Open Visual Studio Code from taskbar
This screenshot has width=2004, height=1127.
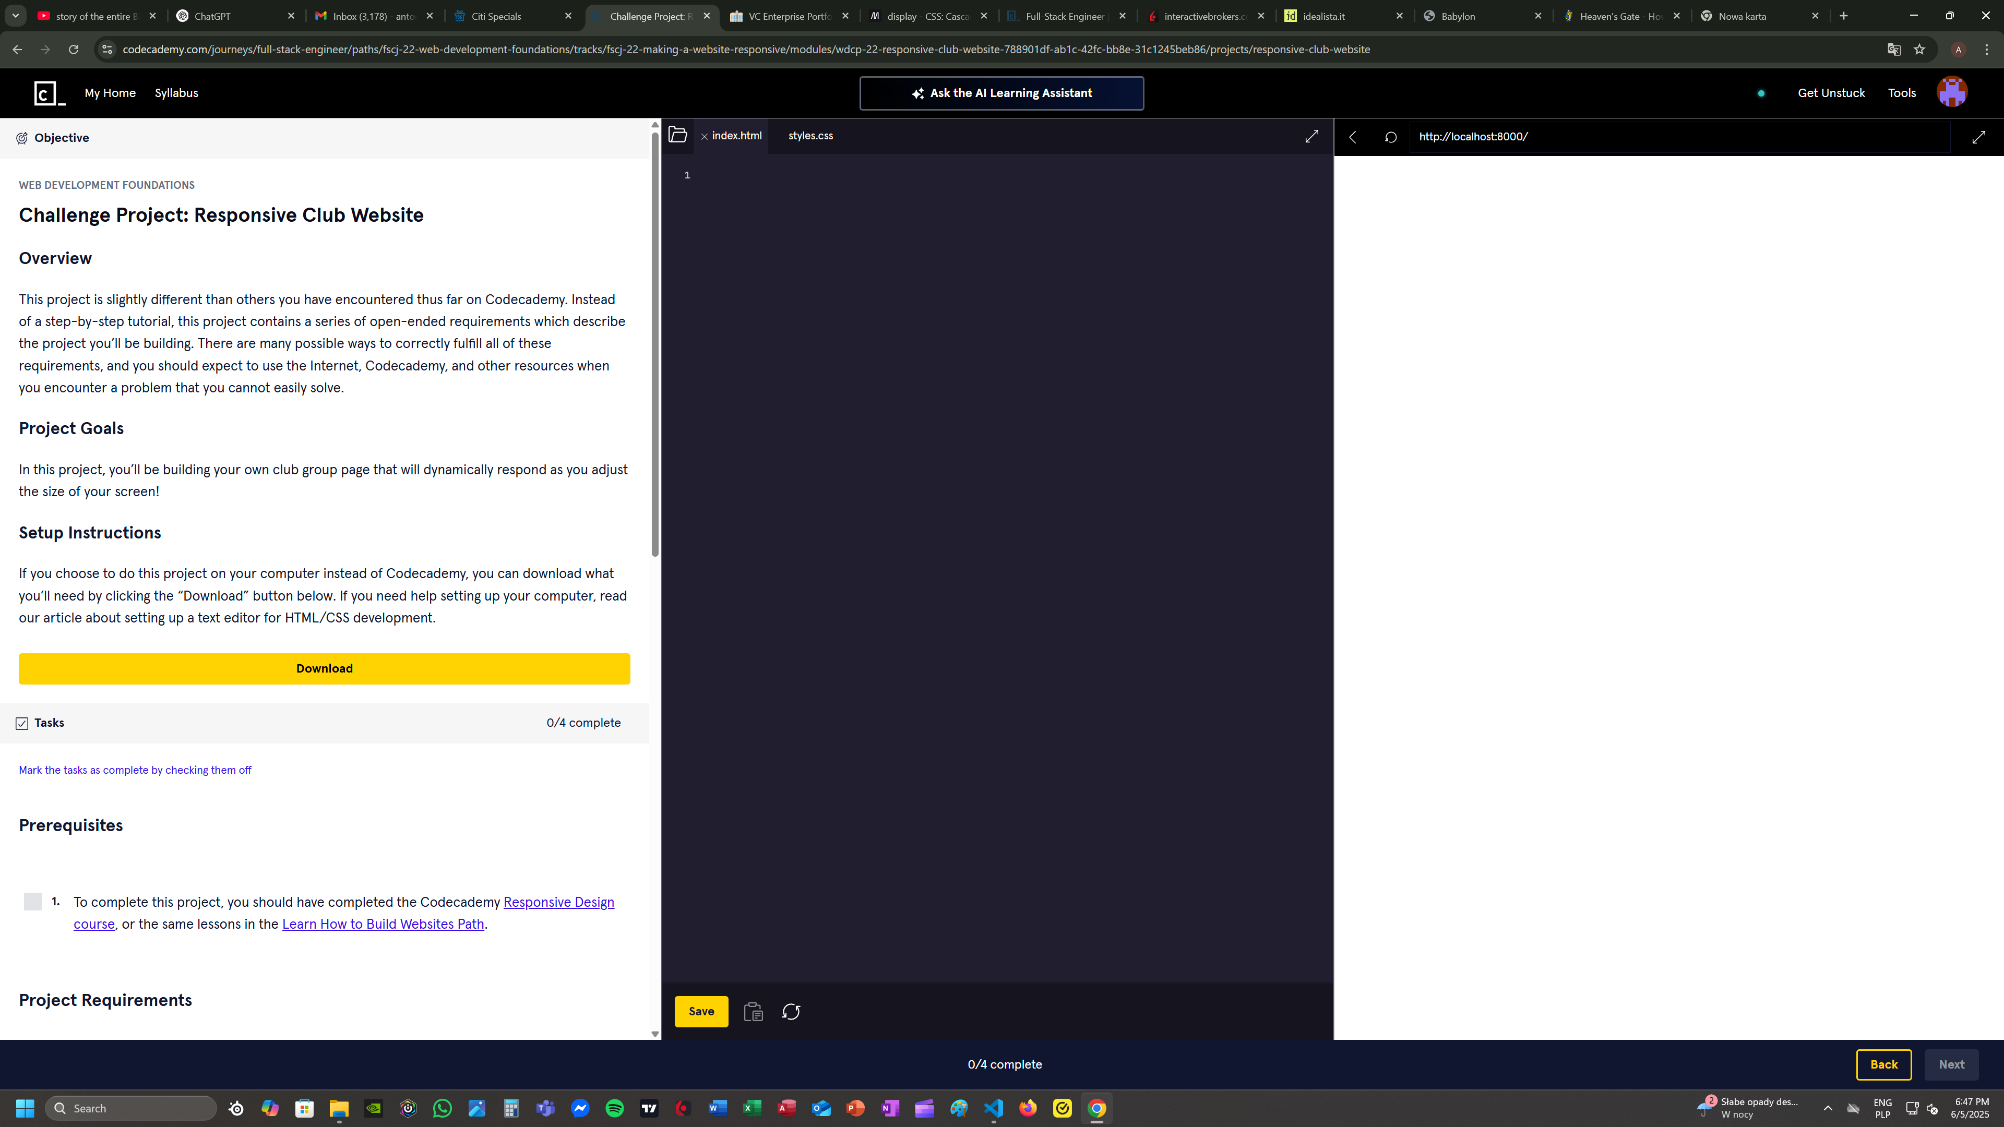coord(994,1108)
